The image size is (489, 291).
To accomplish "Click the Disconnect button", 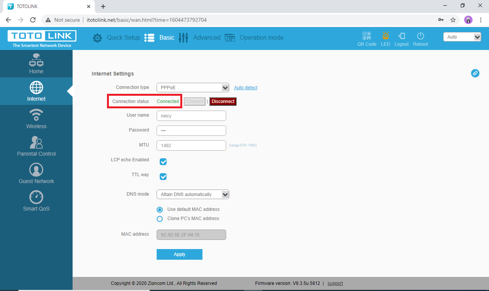I will tap(223, 101).
